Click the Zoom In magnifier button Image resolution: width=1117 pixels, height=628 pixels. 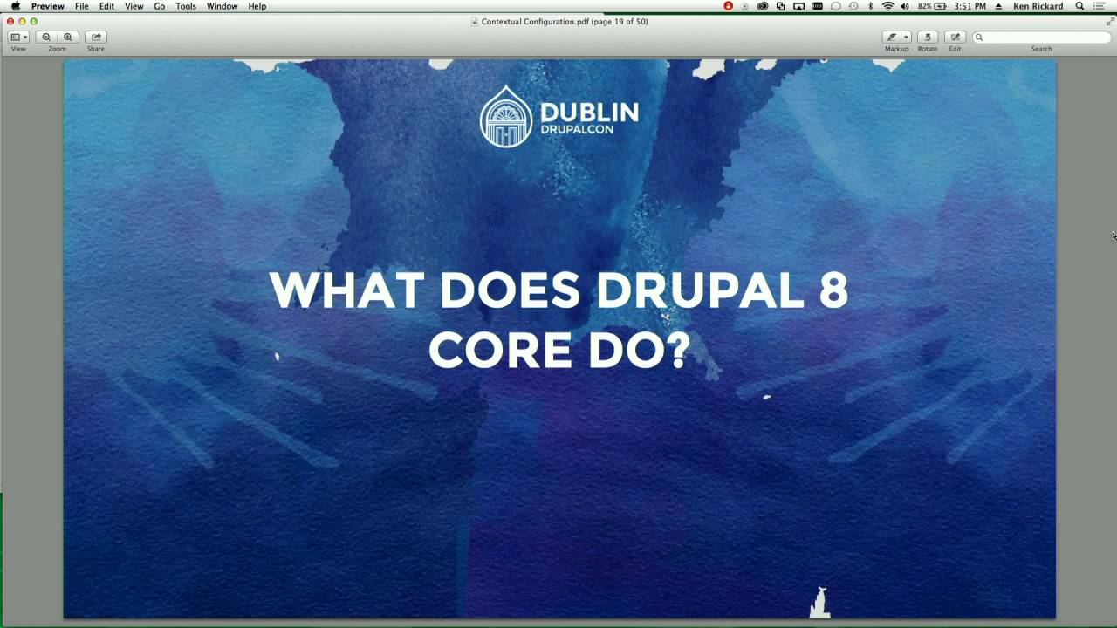[67, 37]
